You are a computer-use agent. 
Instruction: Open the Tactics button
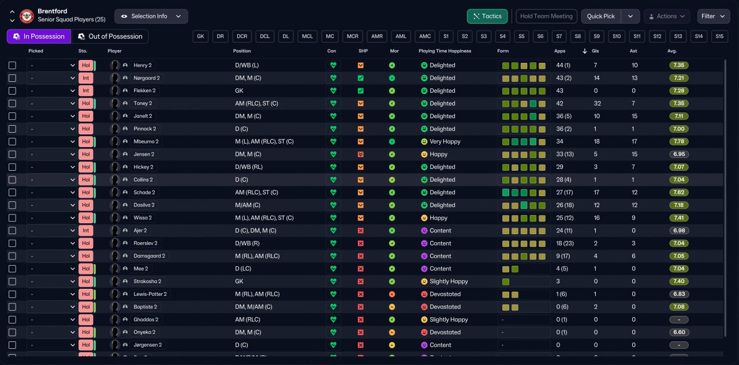[x=487, y=16]
